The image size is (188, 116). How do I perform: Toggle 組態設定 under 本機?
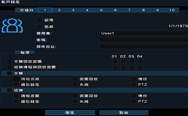click(16, 84)
